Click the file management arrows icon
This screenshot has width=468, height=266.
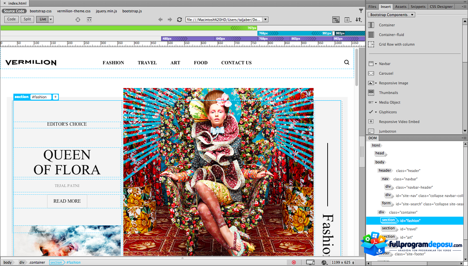click(359, 20)
